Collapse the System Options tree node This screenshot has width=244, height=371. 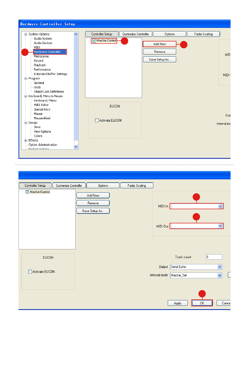tap(26, 34)
